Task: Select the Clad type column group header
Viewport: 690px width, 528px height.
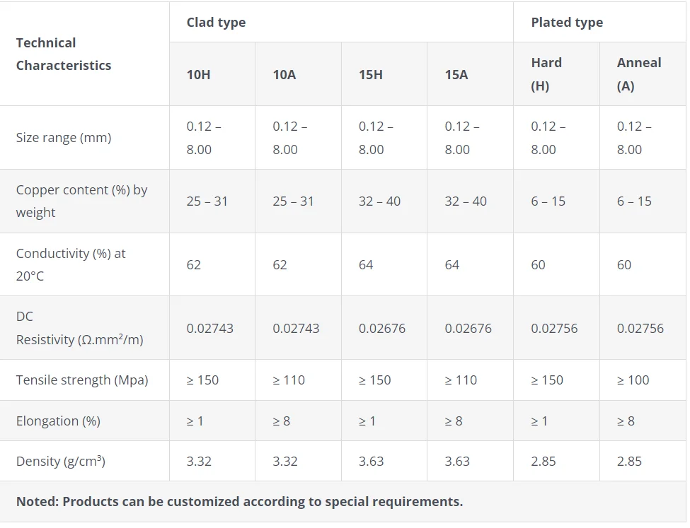Action: tap(216, 22)
